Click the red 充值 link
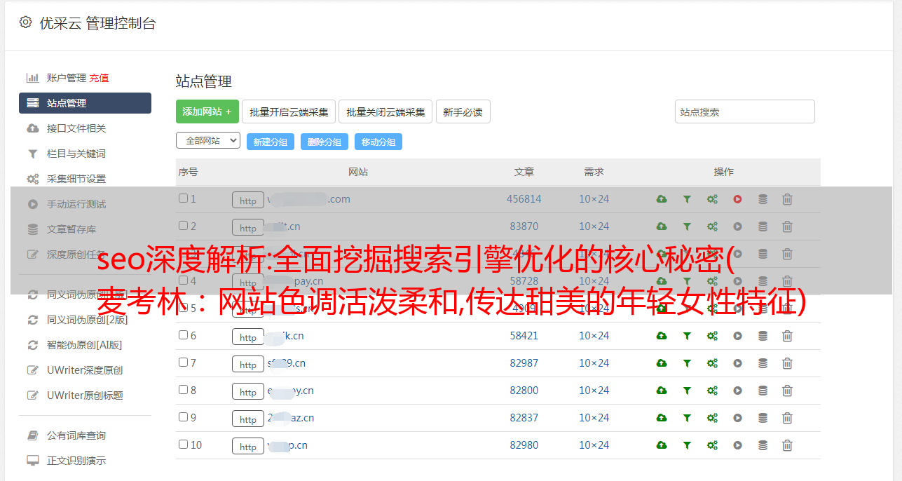This screenshot has width=902, height=481. click(x=99, y=78)
